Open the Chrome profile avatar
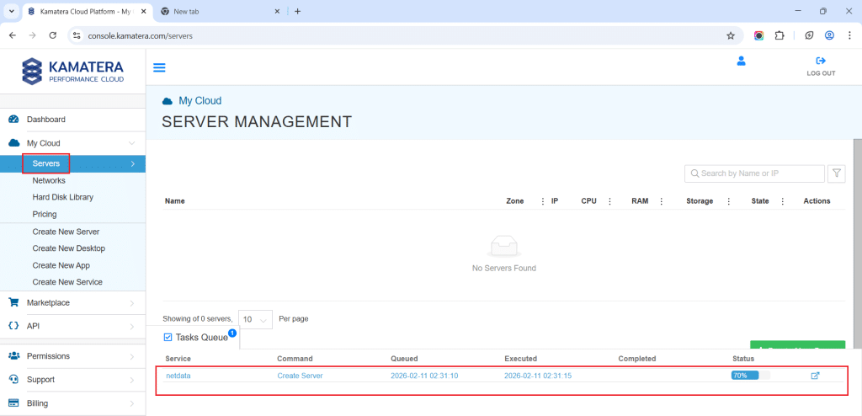The width and height of the screenshot is (862, 416). 829,35
